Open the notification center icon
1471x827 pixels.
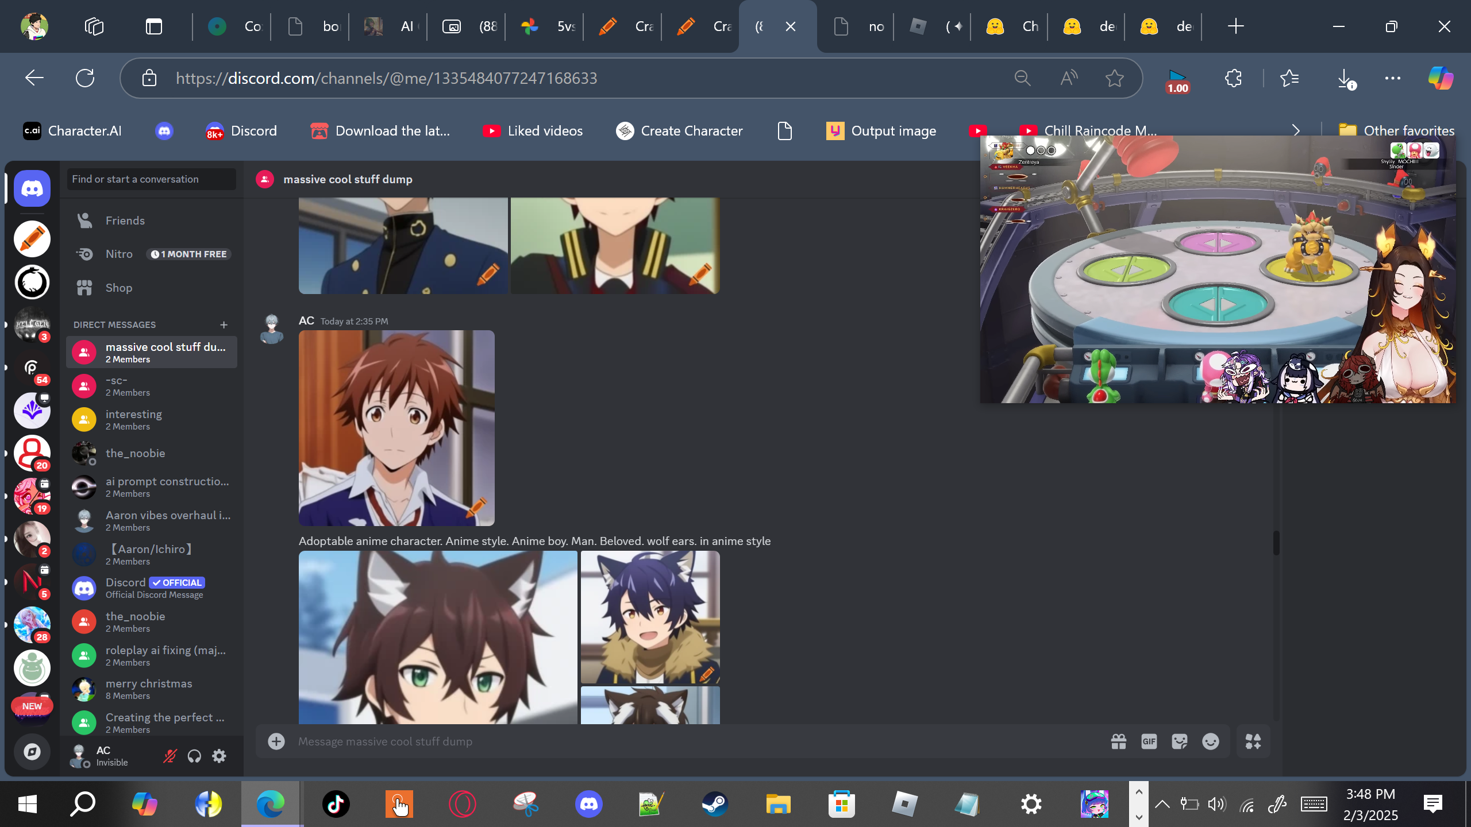(x=1433, y=804)
